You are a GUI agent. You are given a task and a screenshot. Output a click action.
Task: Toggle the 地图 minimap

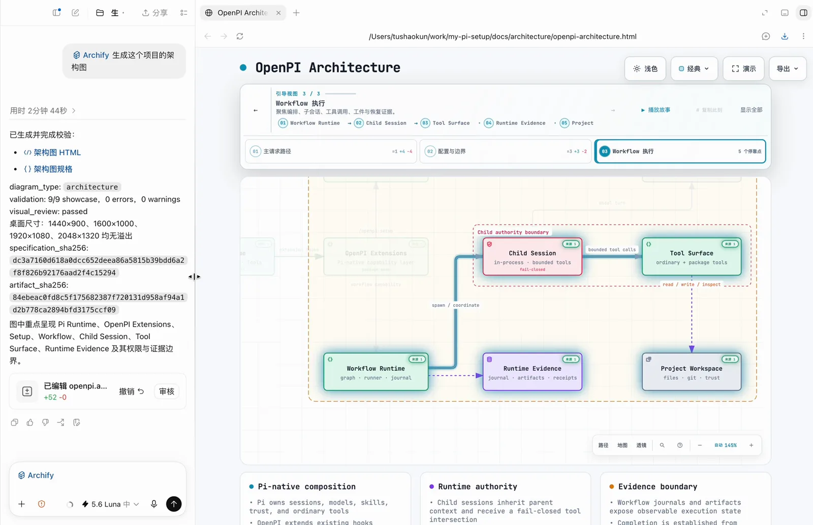tap(622, 445)
